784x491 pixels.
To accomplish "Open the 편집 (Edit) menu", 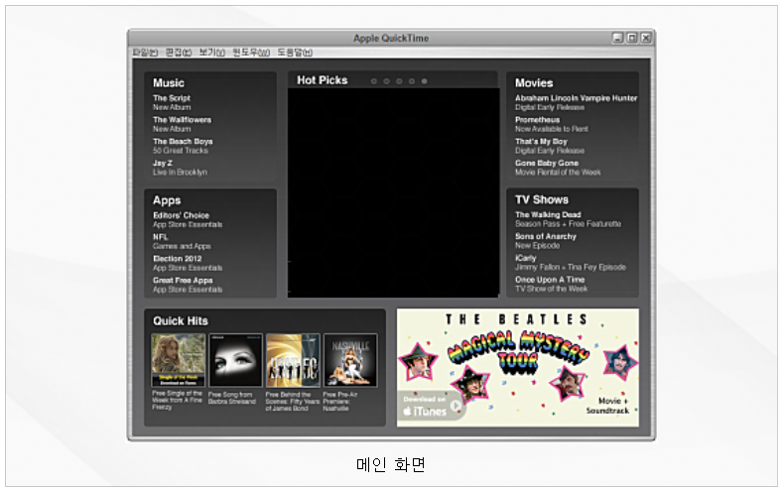I will click(x=179, y=52).
